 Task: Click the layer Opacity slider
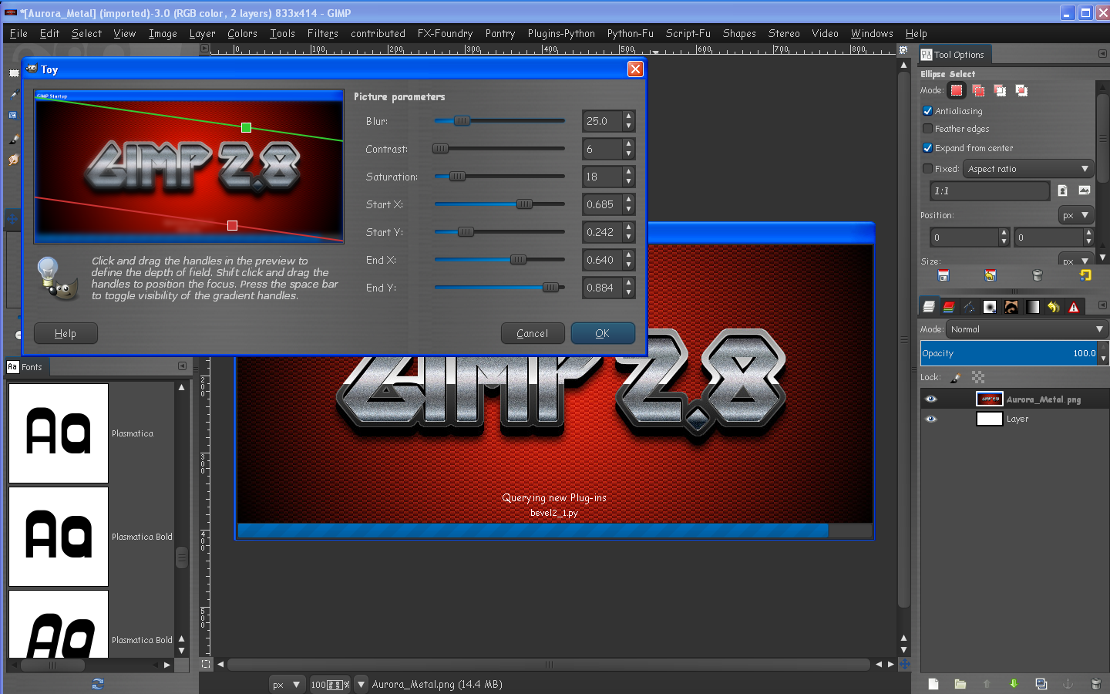(1009, 353)
